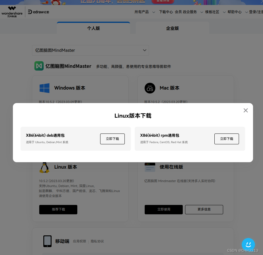The width and height of the screenshot is (263, 255).
Task: Switch to the 个人版 tab
Action: tap(93, 28)
